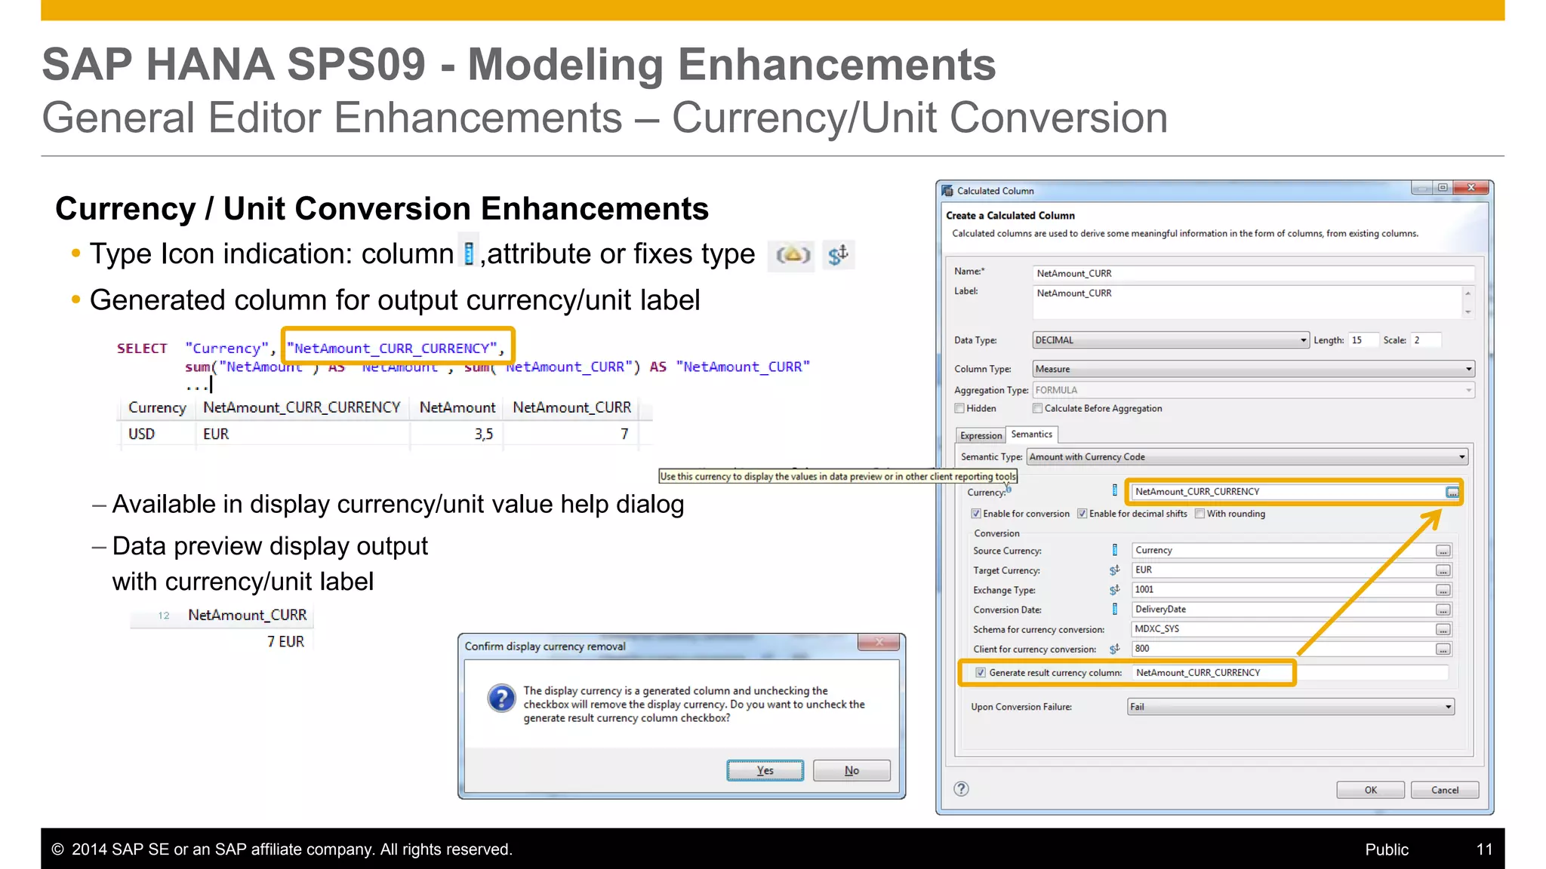
Task: Toggle Enable for decimal shifts checkbox
Action: click(1082, 514)
